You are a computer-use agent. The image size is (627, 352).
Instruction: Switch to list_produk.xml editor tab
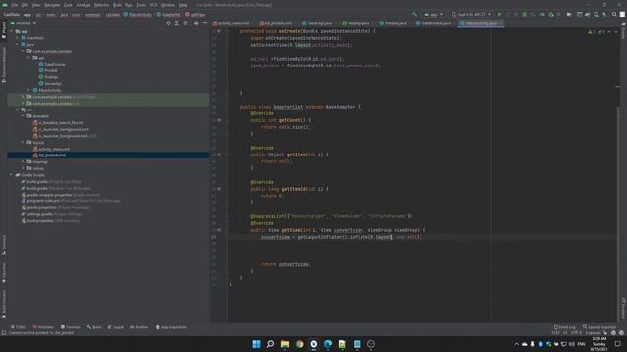(275, 23)
